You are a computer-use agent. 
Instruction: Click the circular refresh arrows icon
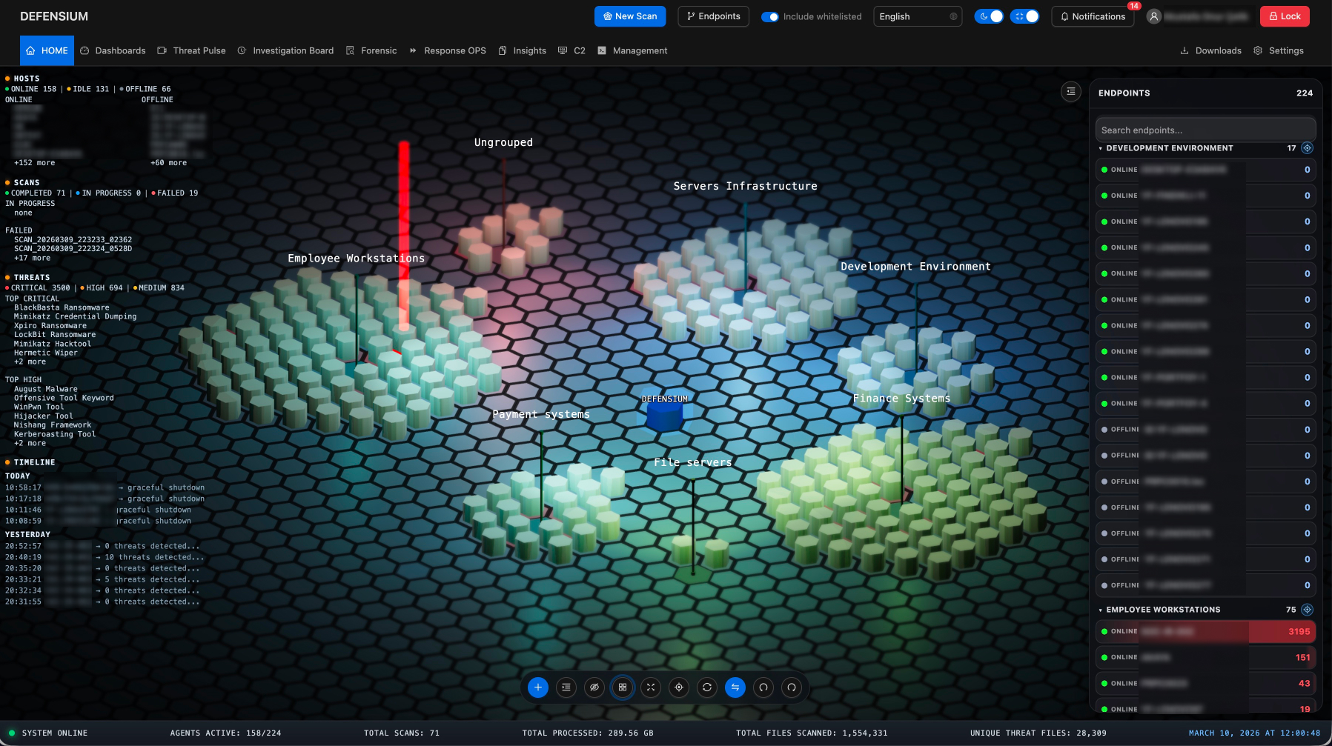(707, 687)
